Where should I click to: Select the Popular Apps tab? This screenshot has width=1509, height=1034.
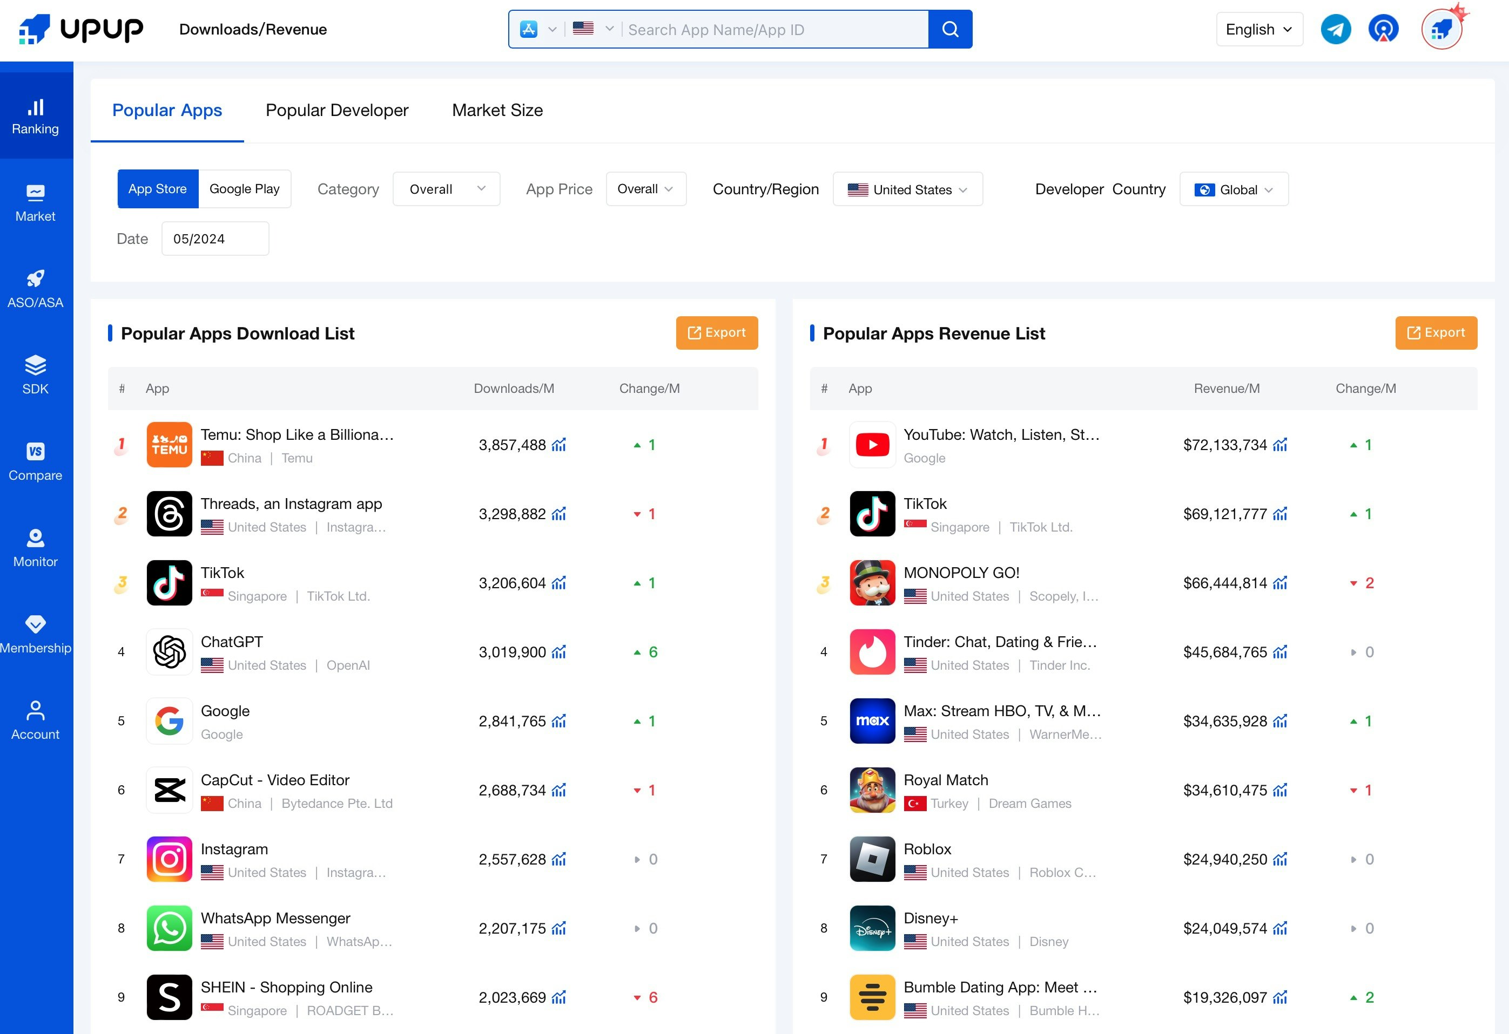167,110
